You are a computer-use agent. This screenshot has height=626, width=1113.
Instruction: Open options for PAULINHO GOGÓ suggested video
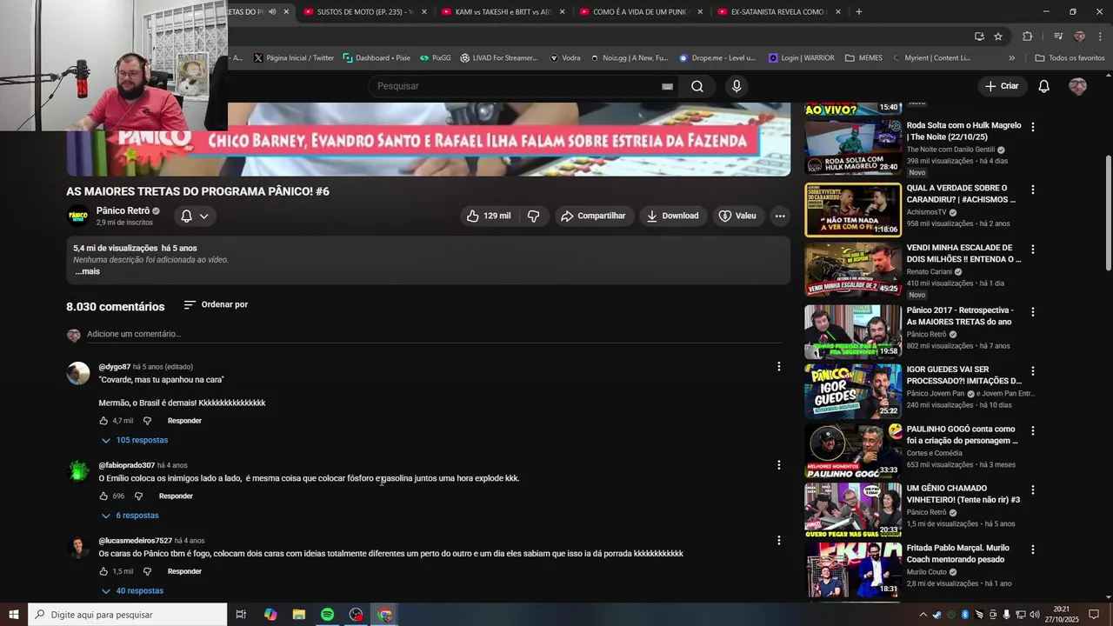pos(1032,431)
